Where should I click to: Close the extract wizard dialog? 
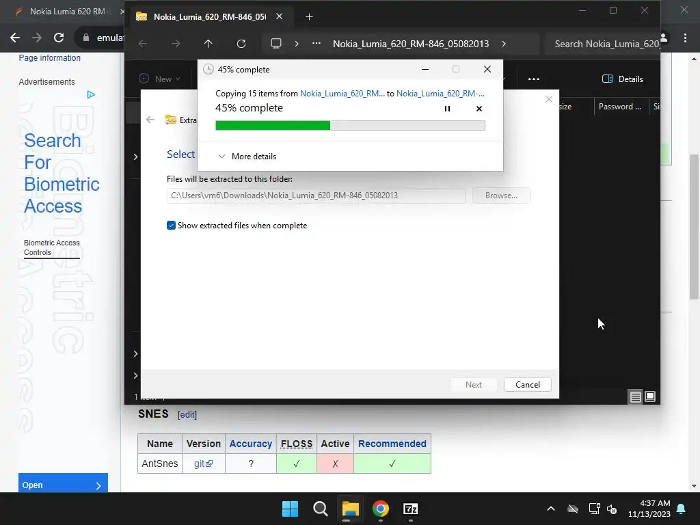(x=549, y=99)
